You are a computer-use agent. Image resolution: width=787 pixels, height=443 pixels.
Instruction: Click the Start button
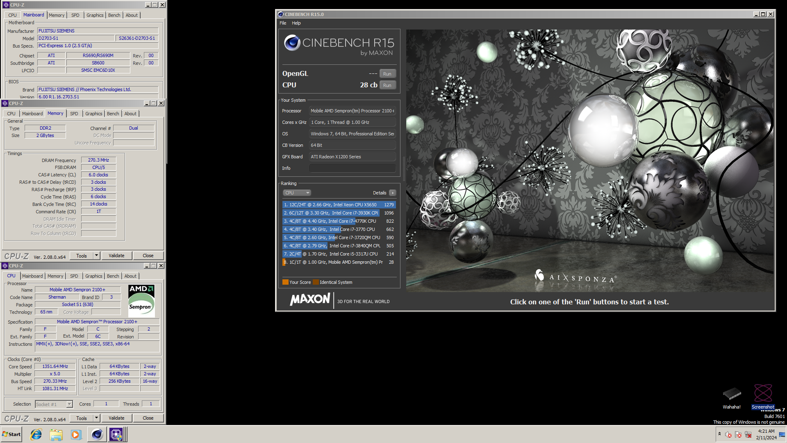(x=11, y=434)
